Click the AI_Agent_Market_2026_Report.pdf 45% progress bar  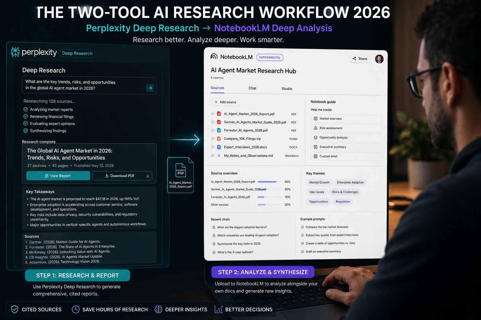coord(269,182)
